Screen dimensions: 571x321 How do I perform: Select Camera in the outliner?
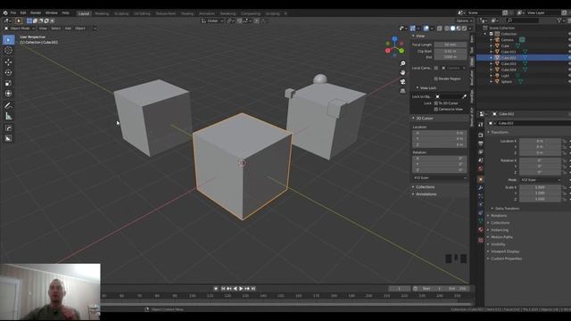coord(507,39)
